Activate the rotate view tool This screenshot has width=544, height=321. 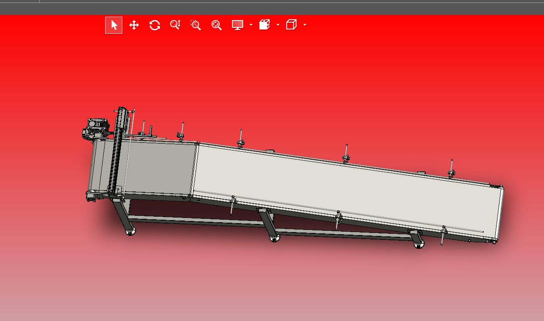tap(155, 25)
